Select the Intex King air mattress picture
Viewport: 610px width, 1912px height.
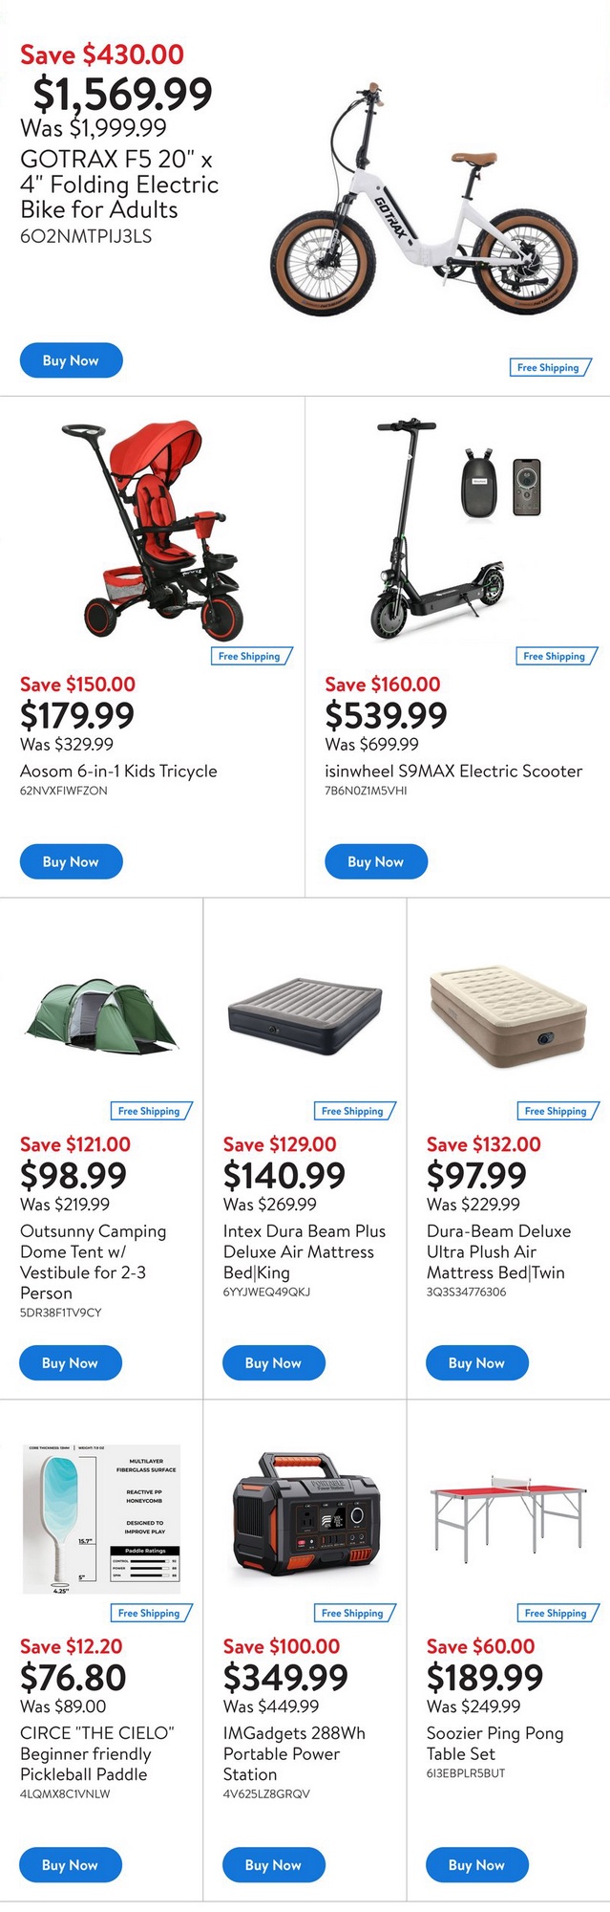305,1017
